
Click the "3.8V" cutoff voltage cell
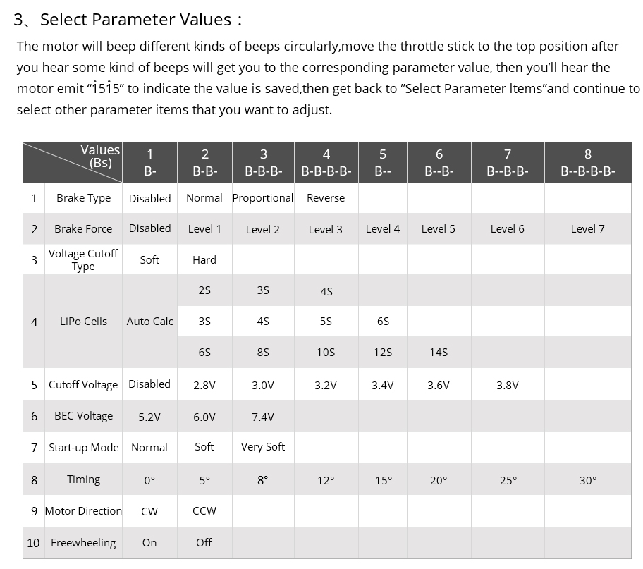coord(507,385)
